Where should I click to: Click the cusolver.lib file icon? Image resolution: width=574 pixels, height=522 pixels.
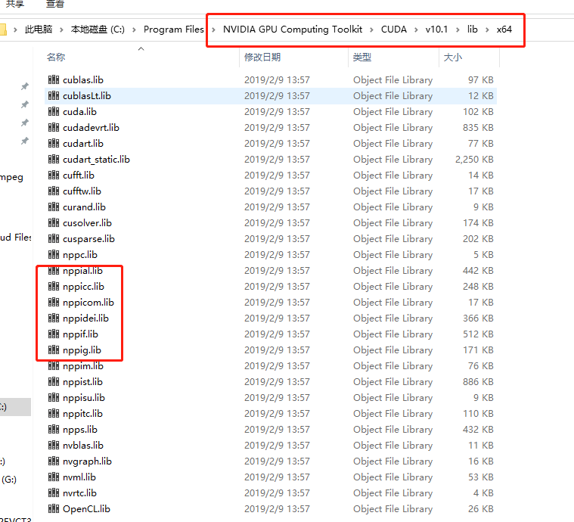coord(53,223)
